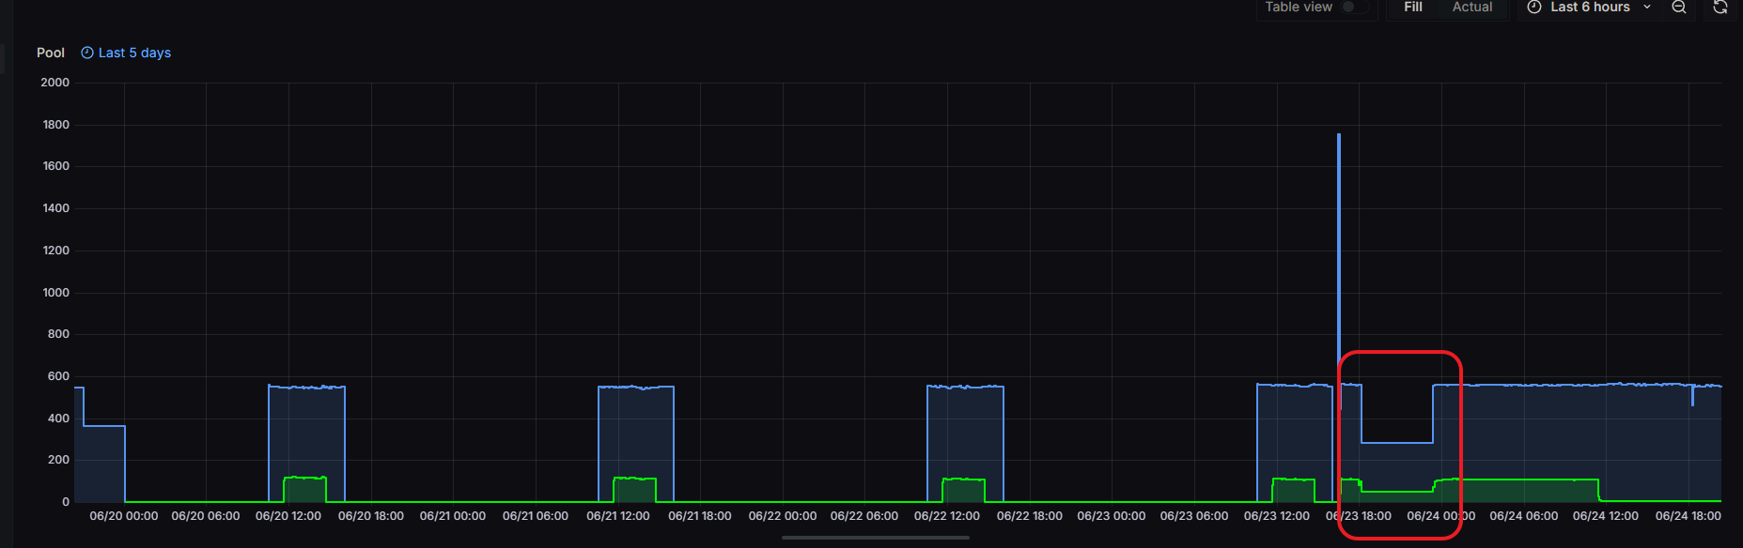Click the 06/21 06:00 time axis label
Screen dimensions: 1743x548
[x=536, y=516]
